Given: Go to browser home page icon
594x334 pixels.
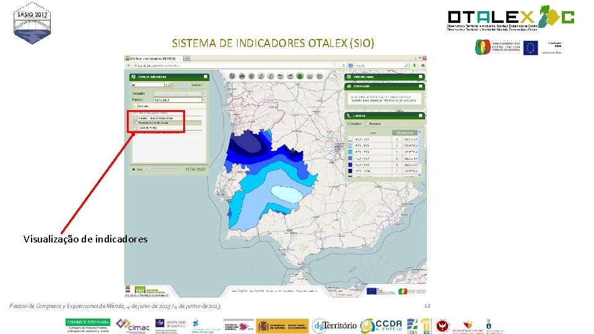Looking at the screenshot, I should pyautogui.click(x=423, y=66).
